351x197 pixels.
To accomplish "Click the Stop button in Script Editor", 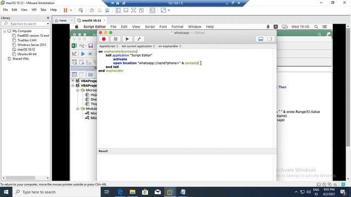I will tap(116, 39).
